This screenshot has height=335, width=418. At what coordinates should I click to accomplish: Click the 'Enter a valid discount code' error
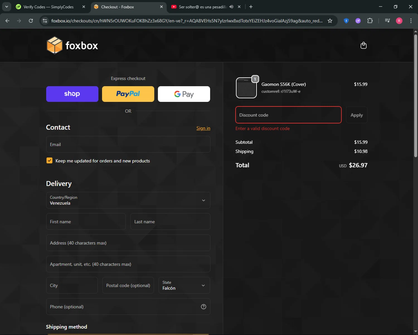[263, 128]
